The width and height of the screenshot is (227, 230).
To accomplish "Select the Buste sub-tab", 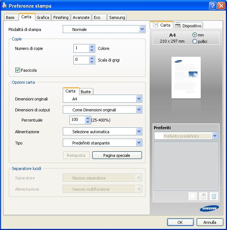I will (x=86, y=92).
